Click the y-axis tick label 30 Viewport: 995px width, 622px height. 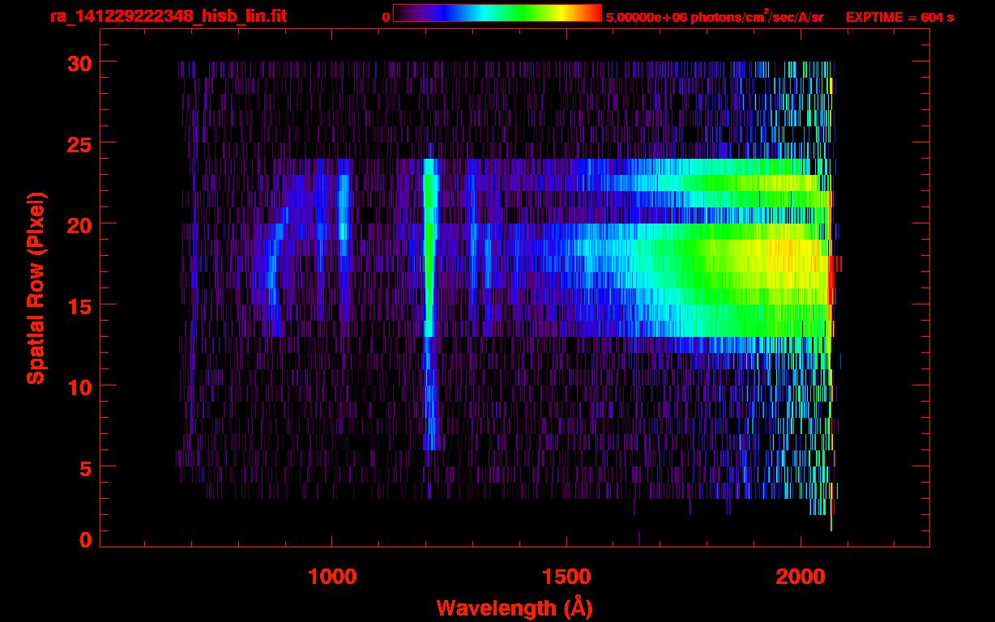click(x=79, y=62)
